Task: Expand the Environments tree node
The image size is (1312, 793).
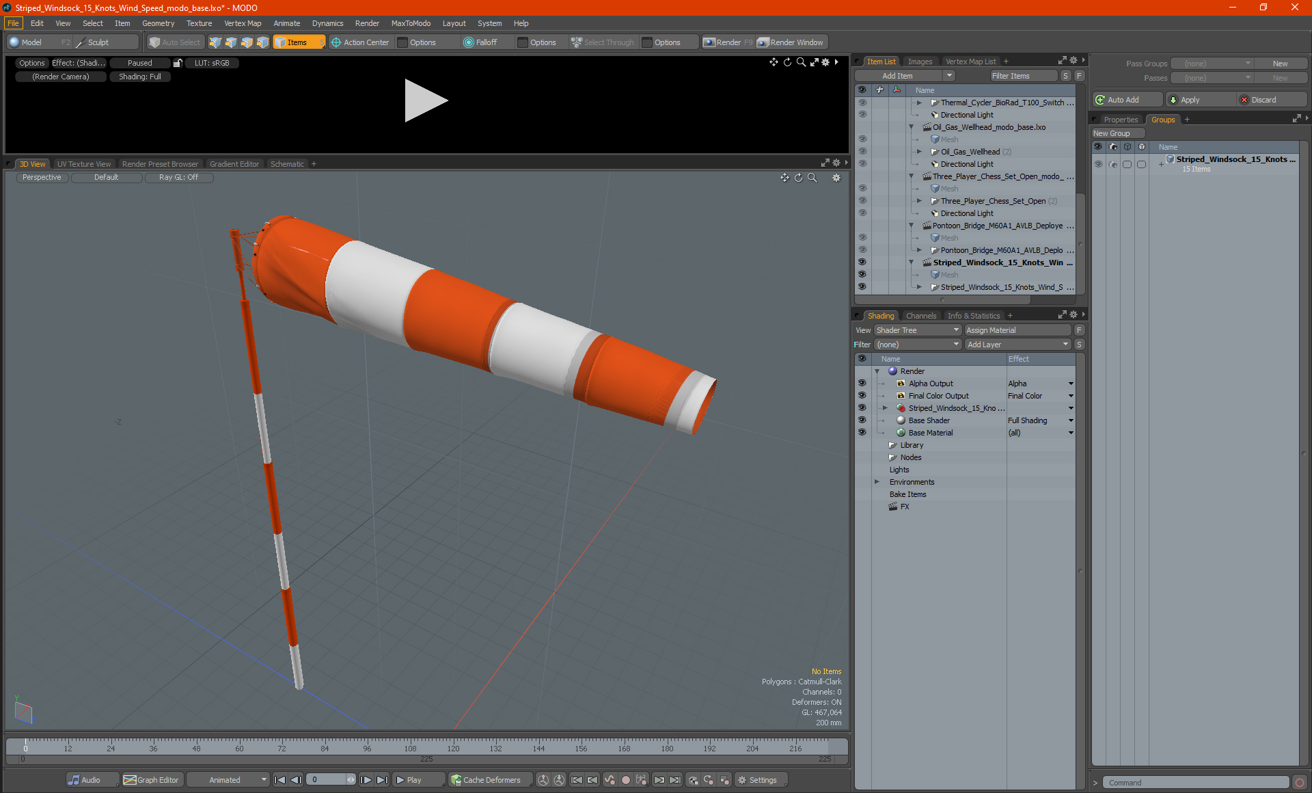Action: tap(877, 482)
